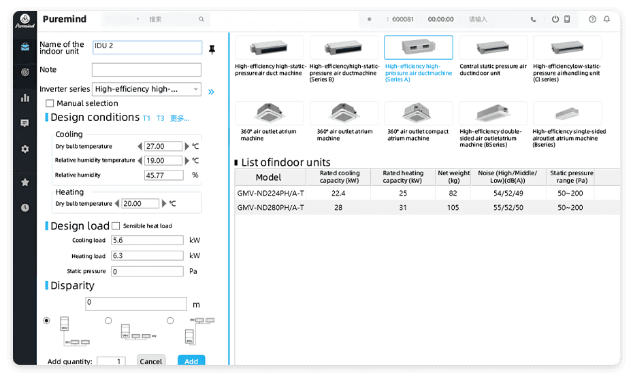
Task: Click the pin icon beside indoor unit name
Action: pos(212,50)
